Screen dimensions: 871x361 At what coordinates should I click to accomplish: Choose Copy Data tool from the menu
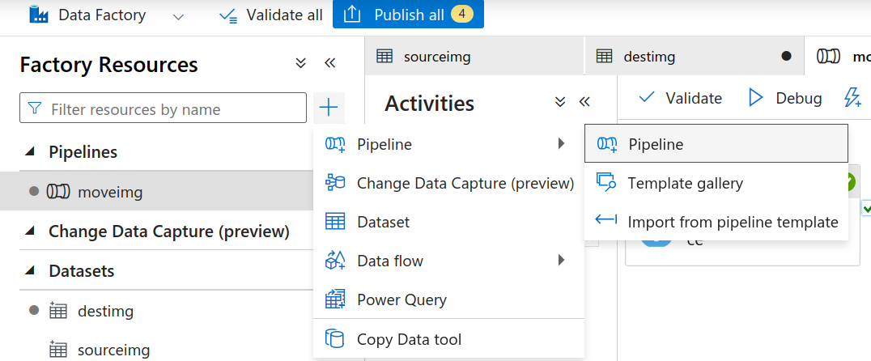pos(448,339)
